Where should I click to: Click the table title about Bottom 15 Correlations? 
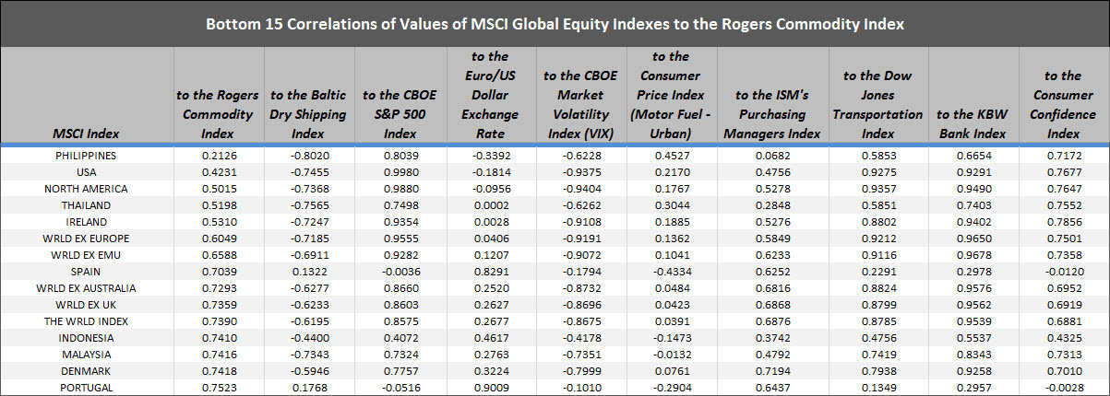click(555, 24)
